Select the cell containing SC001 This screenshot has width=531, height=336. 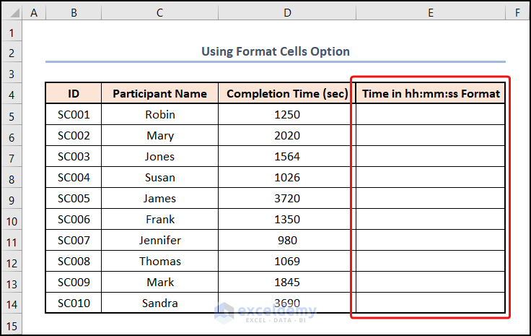click(74, 115)
